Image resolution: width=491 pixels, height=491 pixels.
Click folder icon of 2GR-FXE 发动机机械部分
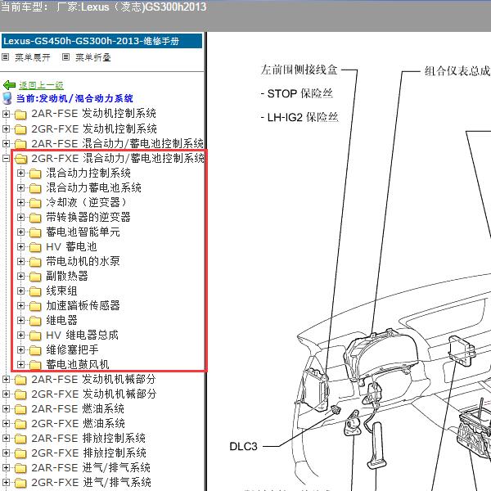click(20, 394)
